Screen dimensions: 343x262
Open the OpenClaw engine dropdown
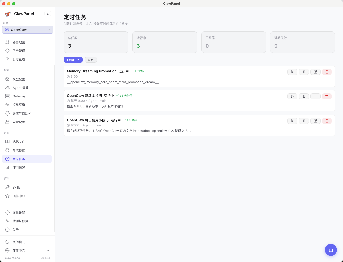tap(27, 30)
